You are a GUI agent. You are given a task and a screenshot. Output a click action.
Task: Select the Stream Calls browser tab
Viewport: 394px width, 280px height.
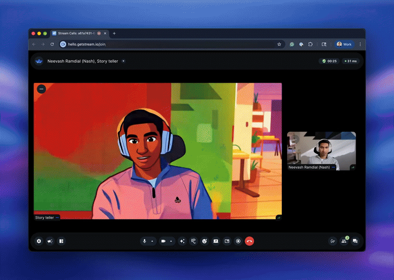click(x=74, y=33)
